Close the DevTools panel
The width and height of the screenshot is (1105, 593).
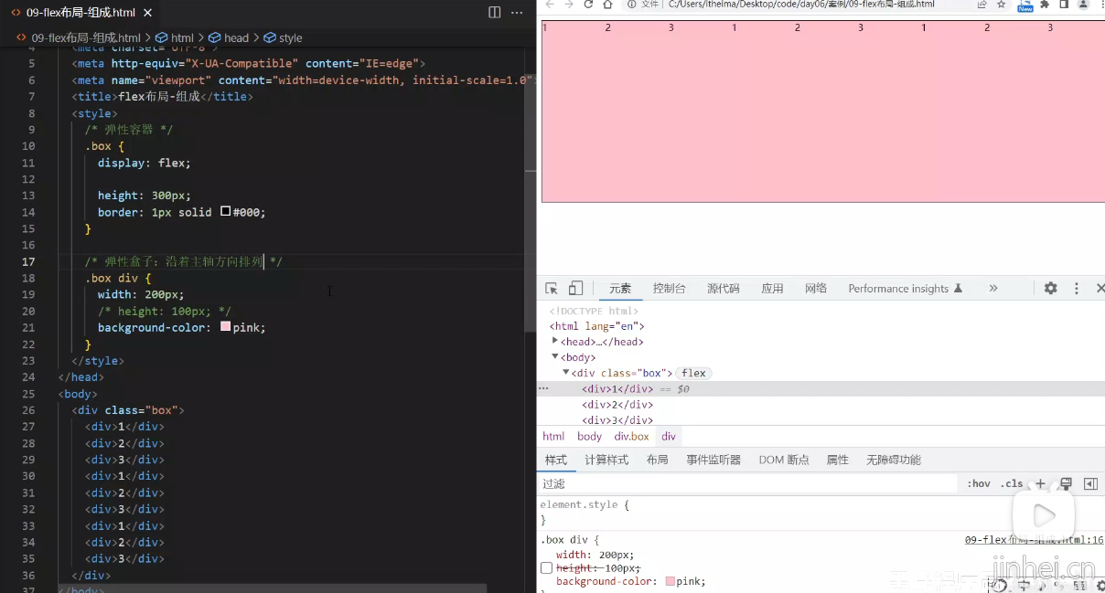1100,289
